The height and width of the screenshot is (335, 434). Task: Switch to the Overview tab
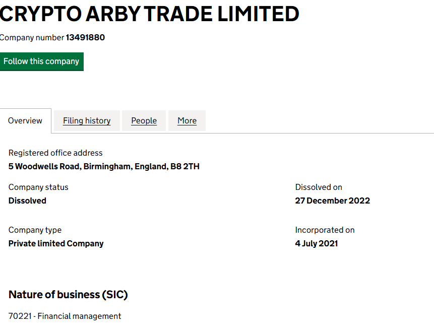[x=25, y=121]
